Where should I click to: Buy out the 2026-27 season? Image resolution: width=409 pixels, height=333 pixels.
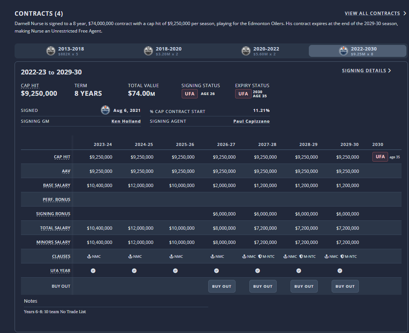click(222, 286)
